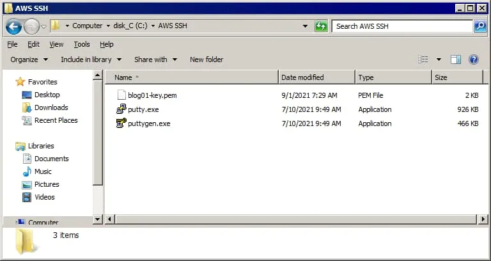Select the blog01-key.pem file
Image resolution: width=491 pixels, height=261 pixels.
click(x=152, y=95)
